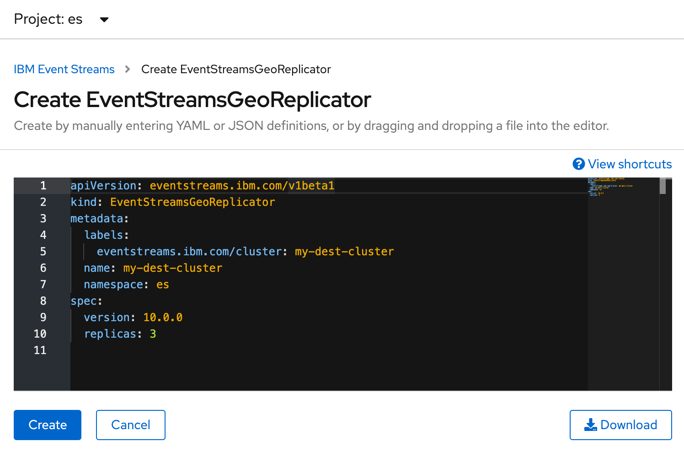The height and width of the screenshot is (452, 684).
Task: Select the Create EventStreamsGeoReplicator breadcrumb item
Action: (236, 69)
